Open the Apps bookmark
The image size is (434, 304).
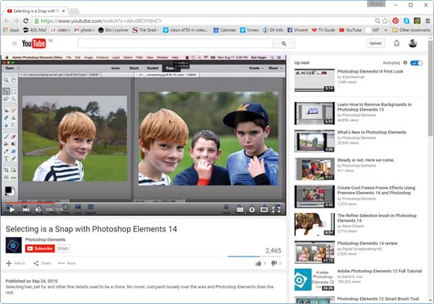pos(11,30)
